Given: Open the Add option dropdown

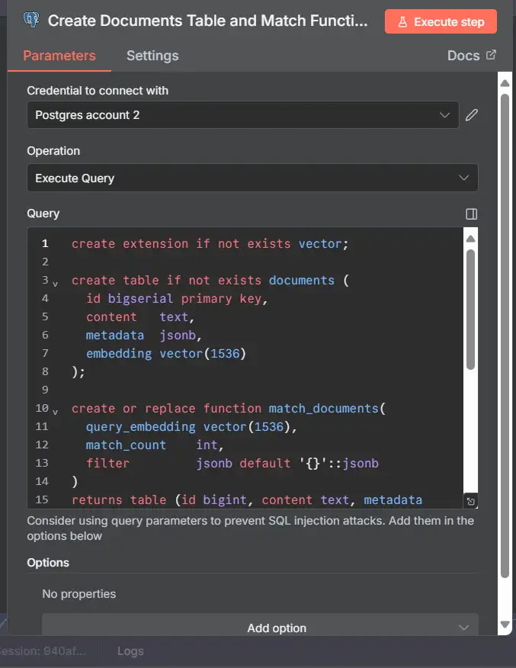Looking at the screenshot, I should pyautogui.click(x=277, y=628).
